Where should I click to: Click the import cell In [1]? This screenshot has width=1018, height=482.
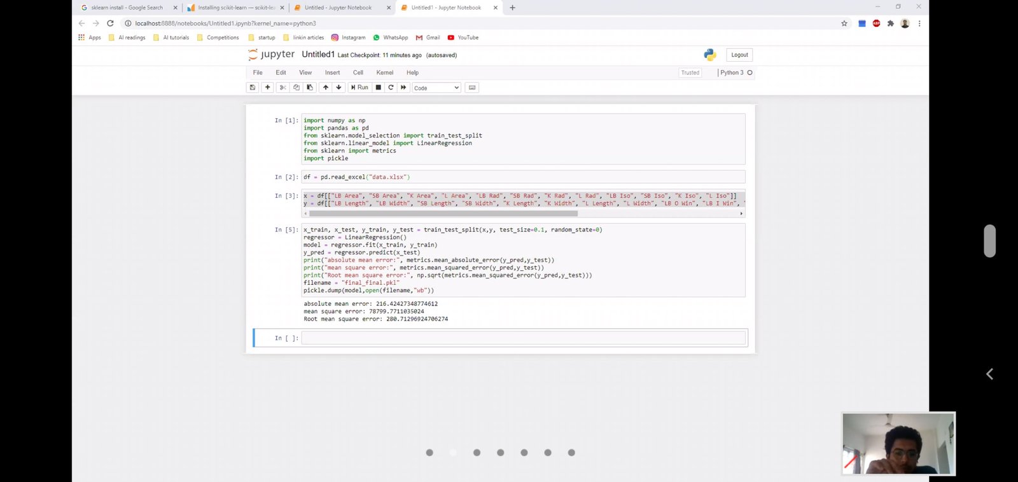click(523, 139)
